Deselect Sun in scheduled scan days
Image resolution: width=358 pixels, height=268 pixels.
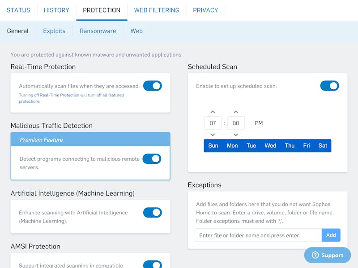point(213,146)
